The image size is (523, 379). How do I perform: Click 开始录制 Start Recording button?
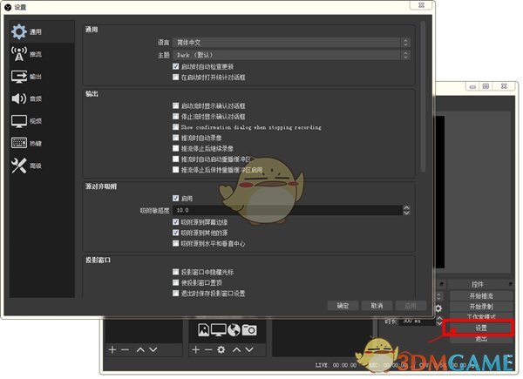click(481, 307)
